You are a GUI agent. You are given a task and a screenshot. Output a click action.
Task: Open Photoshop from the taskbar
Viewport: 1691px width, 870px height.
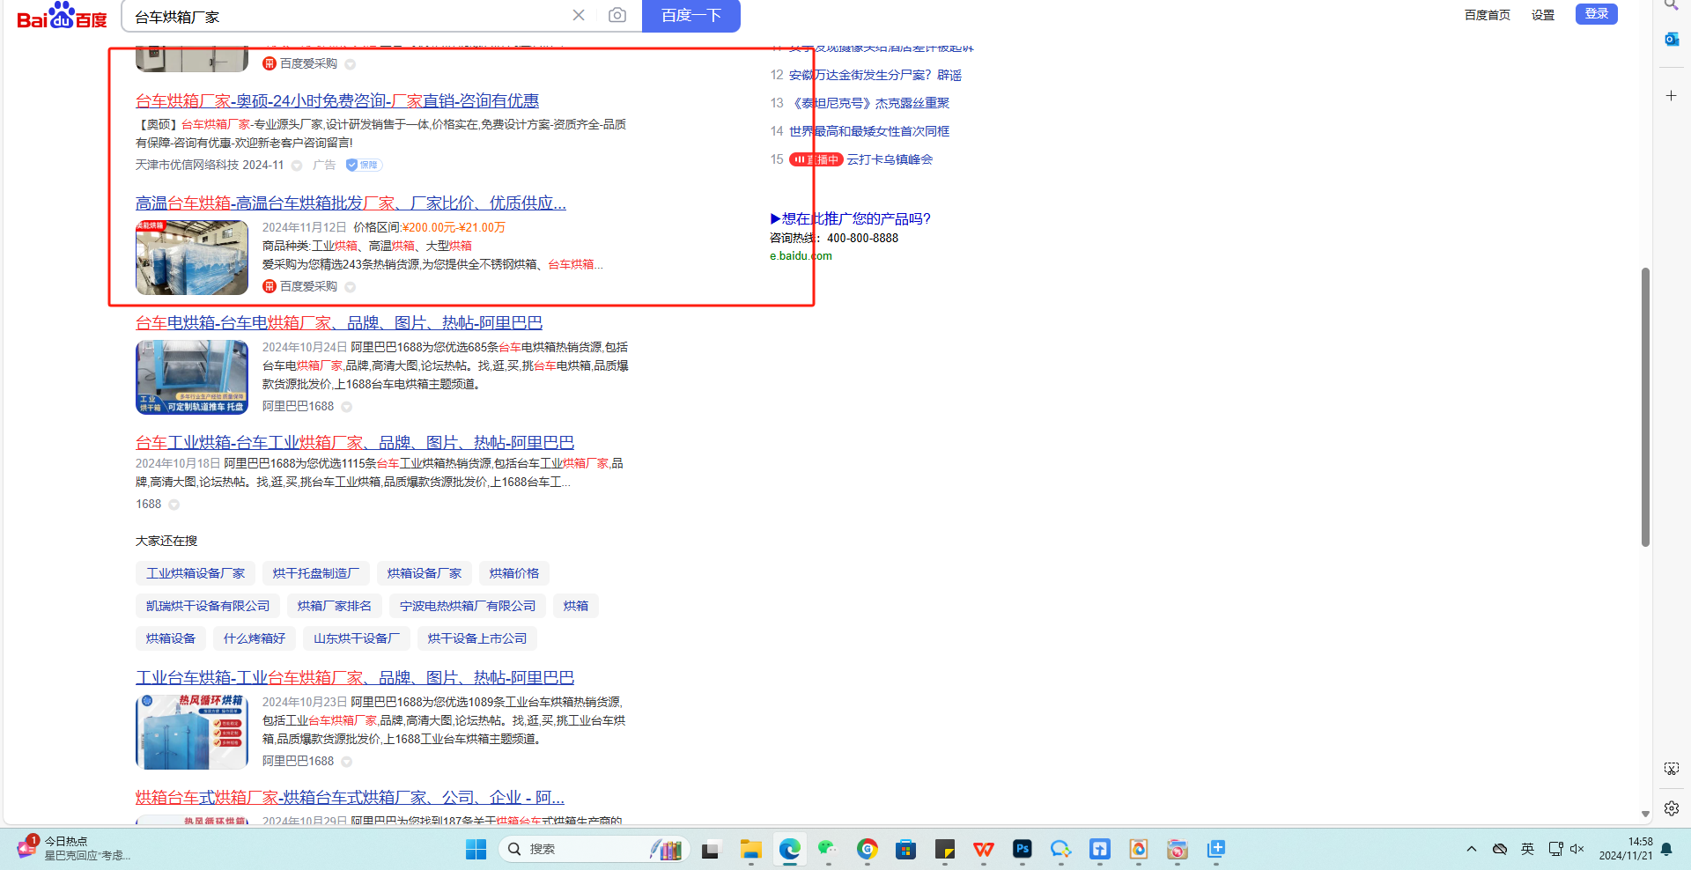tap(1022, 849)
